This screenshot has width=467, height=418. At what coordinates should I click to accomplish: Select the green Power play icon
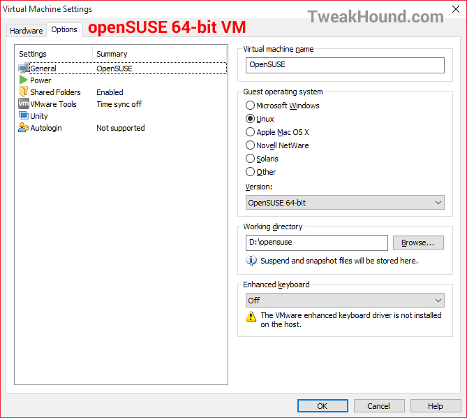point(24,80)
